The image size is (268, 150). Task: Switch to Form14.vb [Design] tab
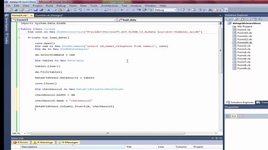click(x=49, y=15)
